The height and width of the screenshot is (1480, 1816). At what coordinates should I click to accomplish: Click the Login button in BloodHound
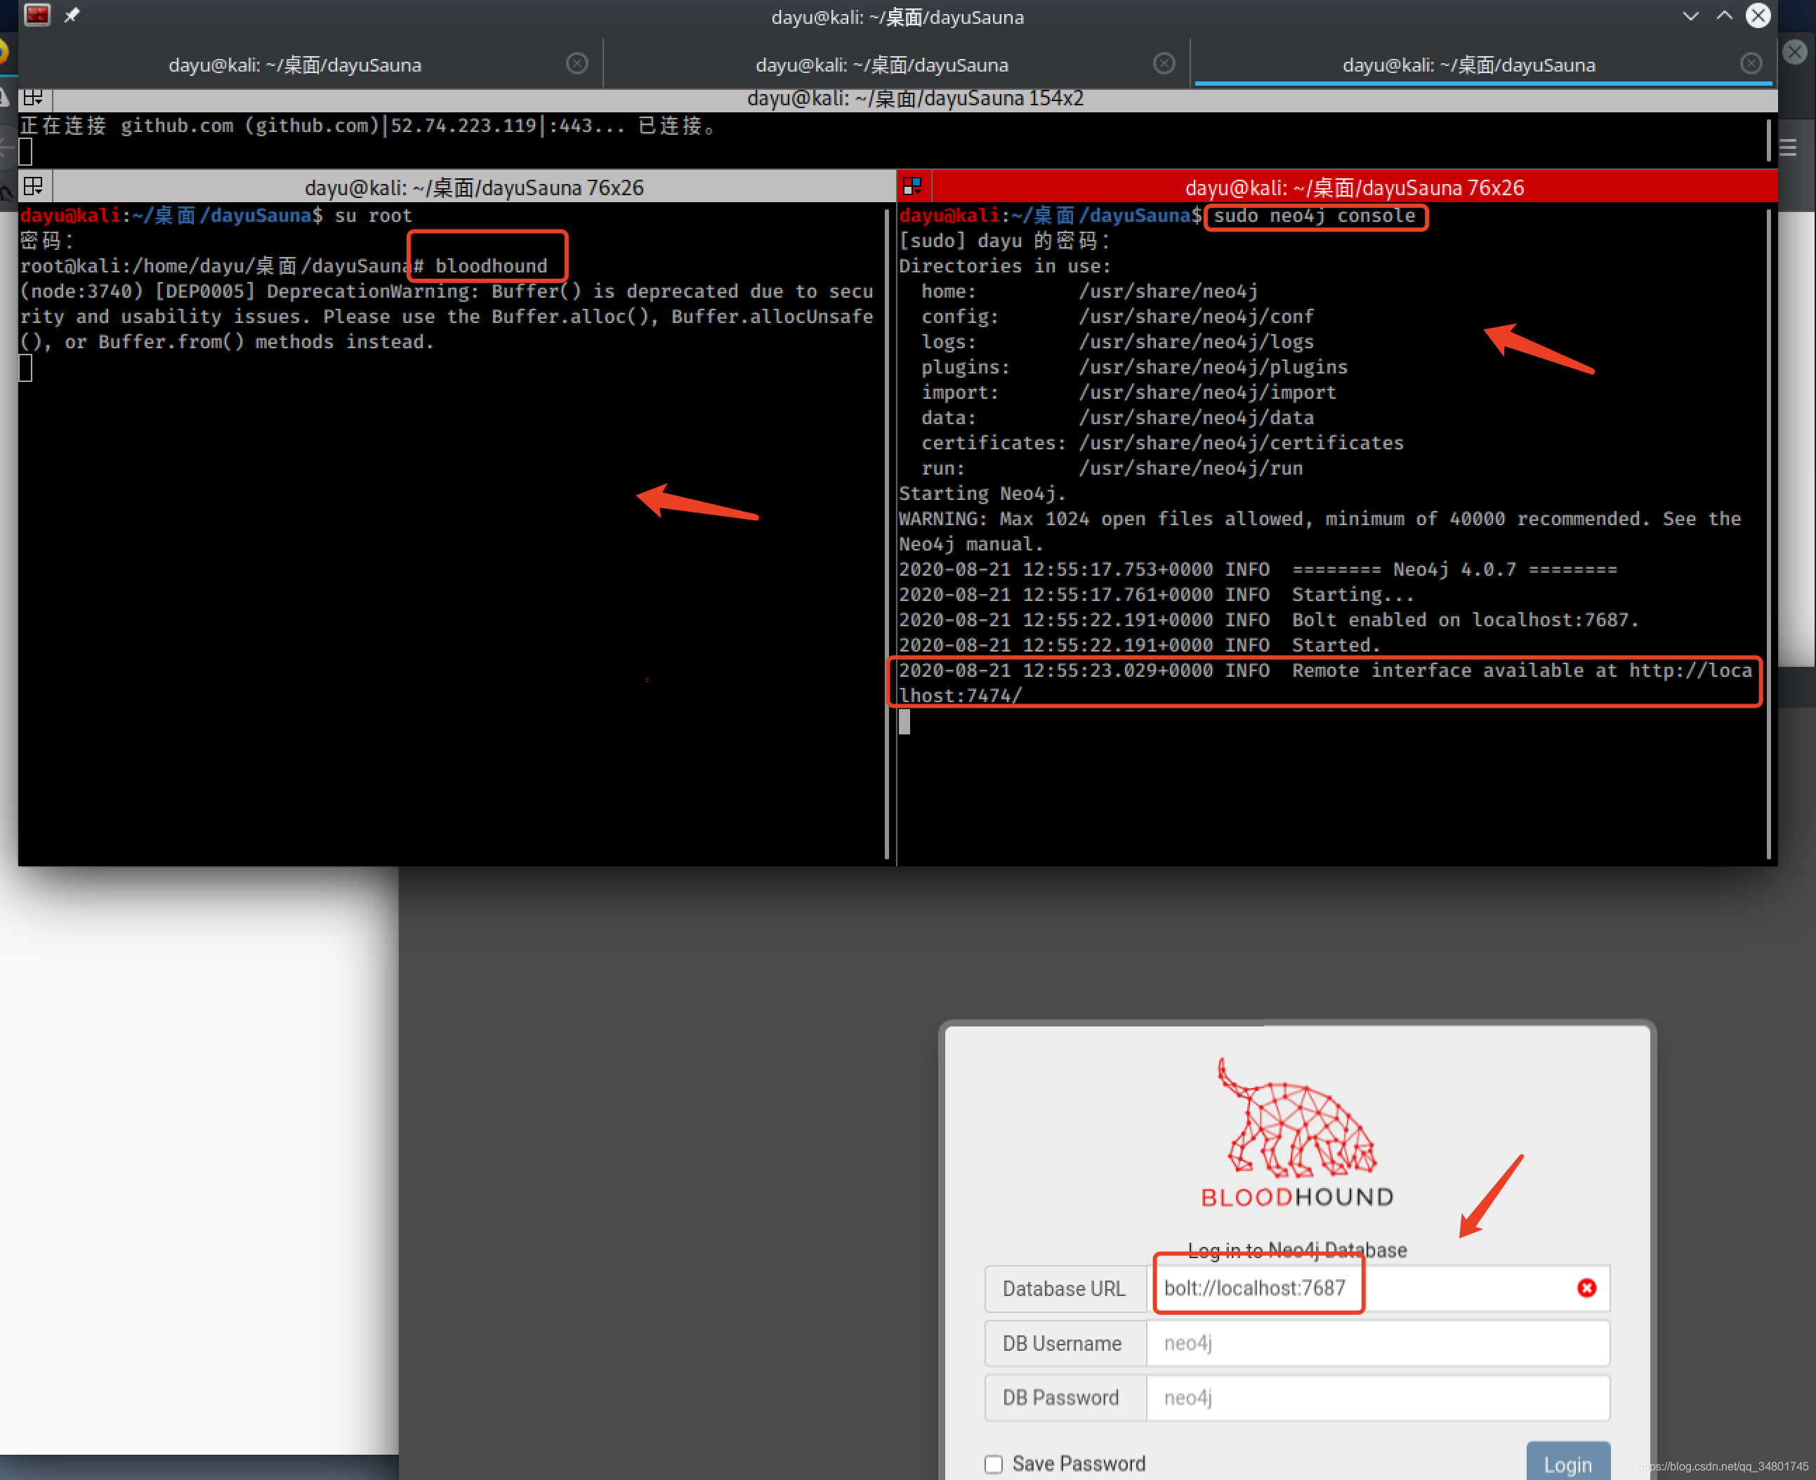pyautogui.click(x=1568, y=1462)
